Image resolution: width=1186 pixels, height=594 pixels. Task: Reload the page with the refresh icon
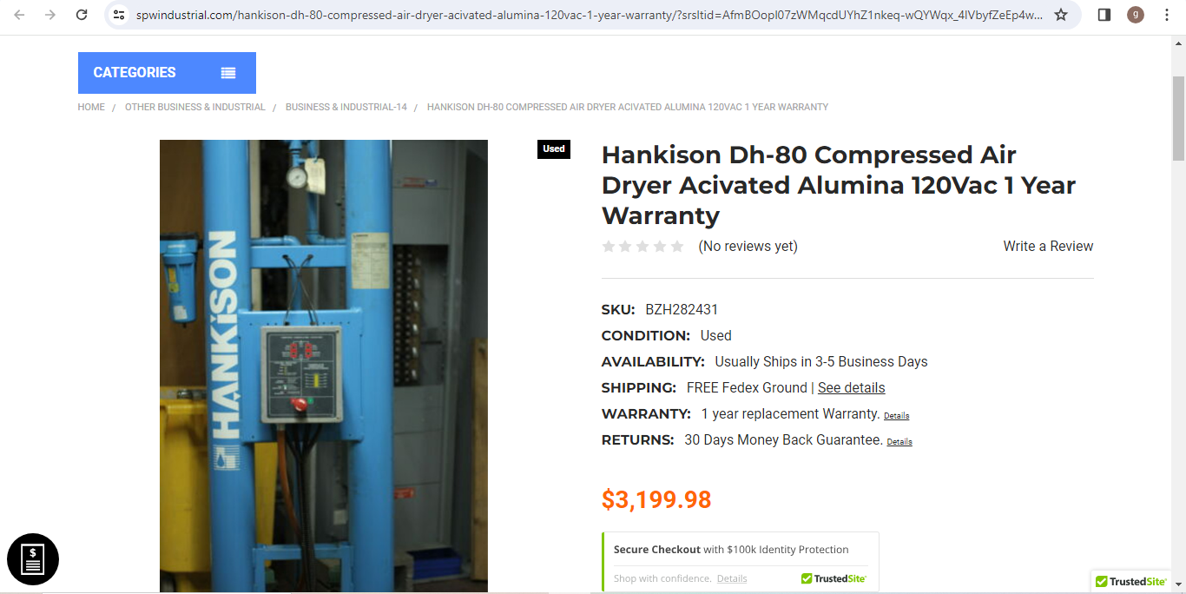(82, 15)
